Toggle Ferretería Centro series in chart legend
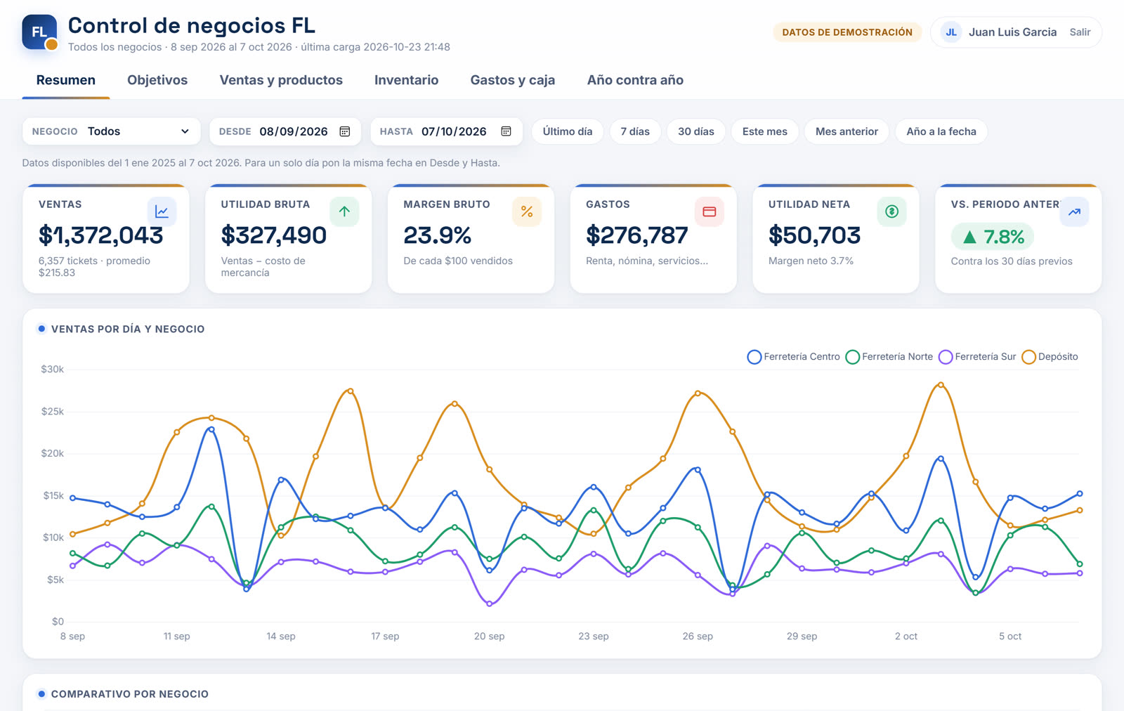This screenshot has height=711, width=1124. (x=794, y=357)
